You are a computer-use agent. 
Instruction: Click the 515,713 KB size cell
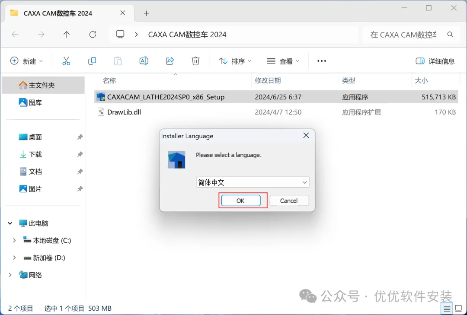click(x=439, y=97)
